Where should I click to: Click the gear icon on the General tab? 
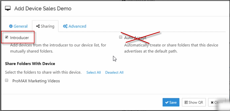pos(11,26)
